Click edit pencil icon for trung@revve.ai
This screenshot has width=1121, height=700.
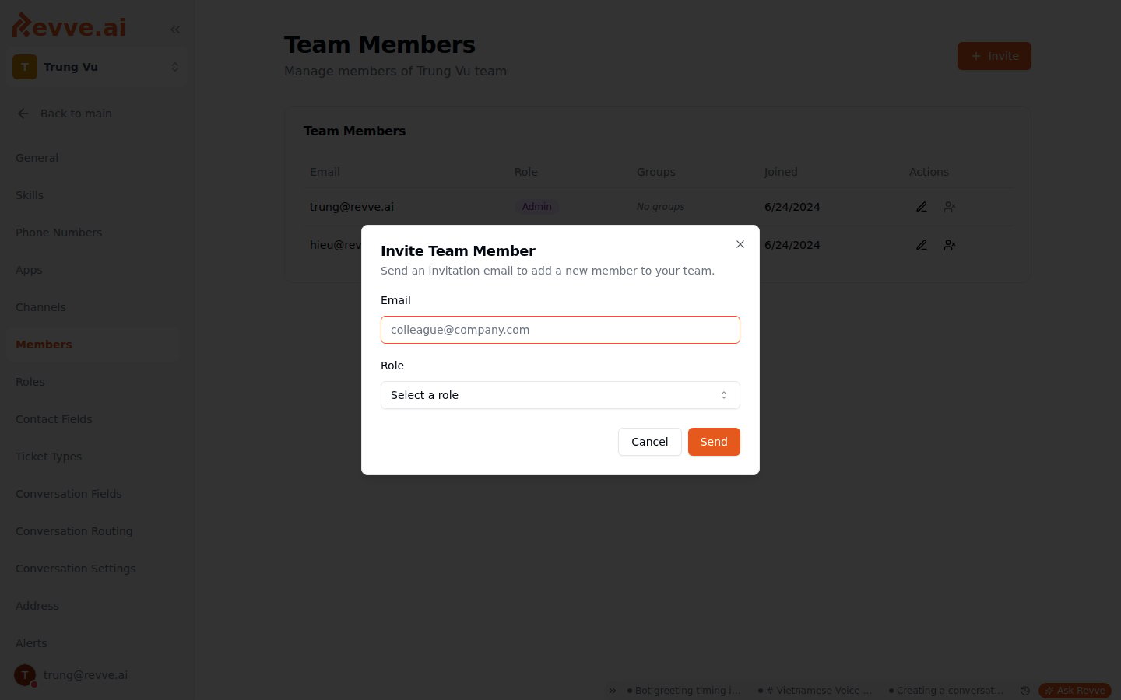tap(922, 207)
